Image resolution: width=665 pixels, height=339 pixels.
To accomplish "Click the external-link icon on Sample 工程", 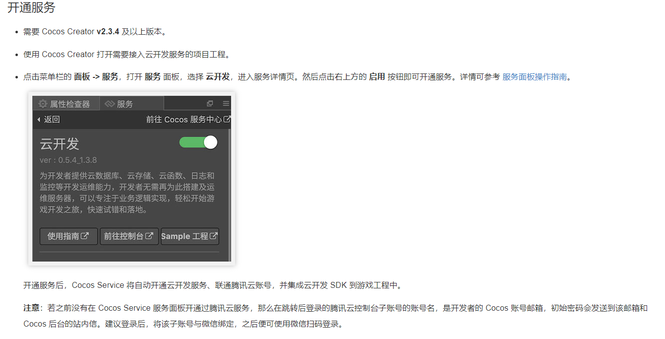I will (x=214, y=236).
